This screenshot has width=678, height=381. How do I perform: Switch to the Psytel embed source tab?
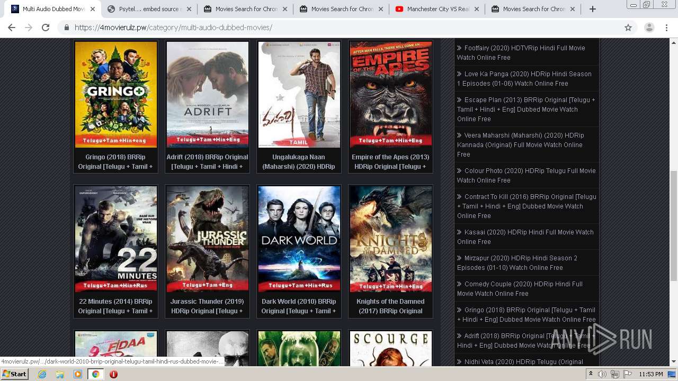click(149, 9)
